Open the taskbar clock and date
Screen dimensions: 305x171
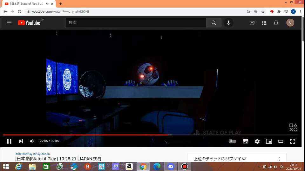[293, 167]
